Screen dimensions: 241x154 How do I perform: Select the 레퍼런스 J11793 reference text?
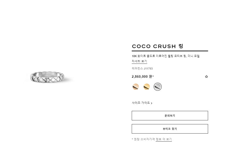coord(142,69)
